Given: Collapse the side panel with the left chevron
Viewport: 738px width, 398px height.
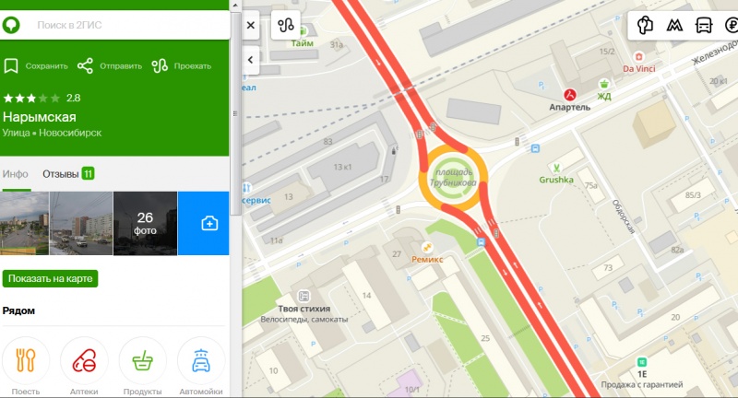Looking at the screenshot, I should pyautogui.click(x=250, y=60).
